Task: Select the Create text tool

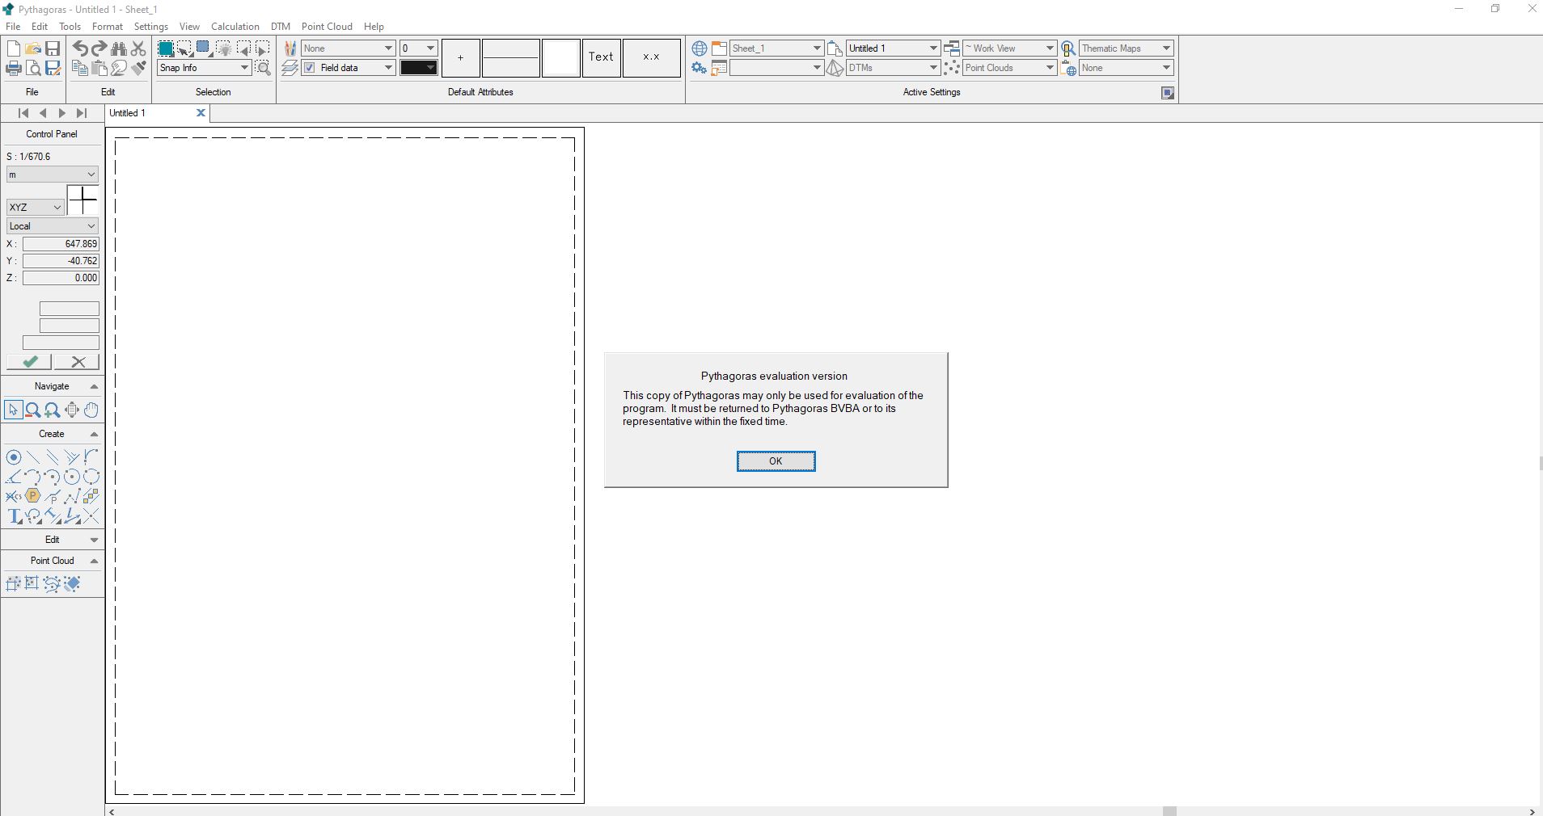Action: [x=14, y=516]
